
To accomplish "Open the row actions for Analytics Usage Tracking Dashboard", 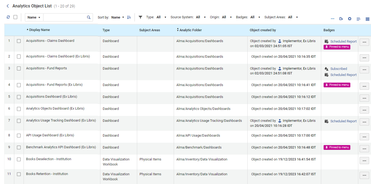I will pos(364,122).
